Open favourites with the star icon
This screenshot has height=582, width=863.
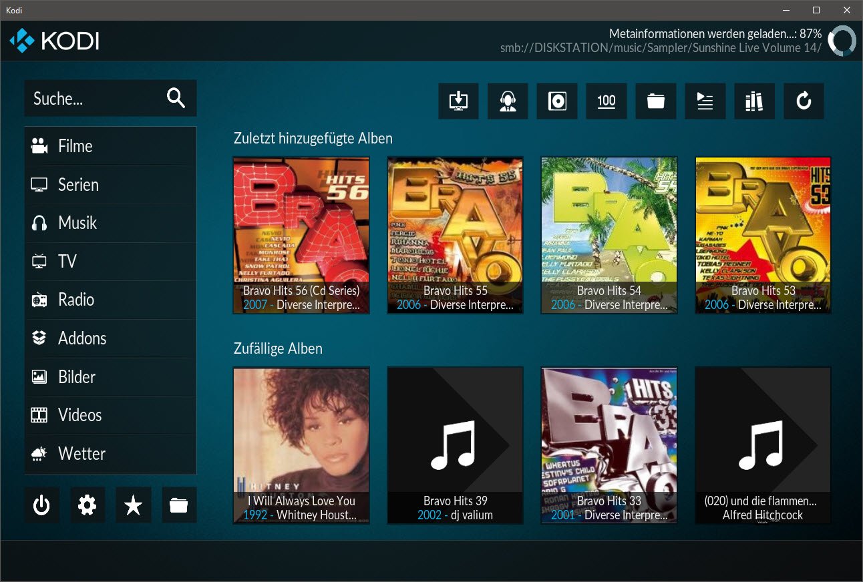coord(134,505)
